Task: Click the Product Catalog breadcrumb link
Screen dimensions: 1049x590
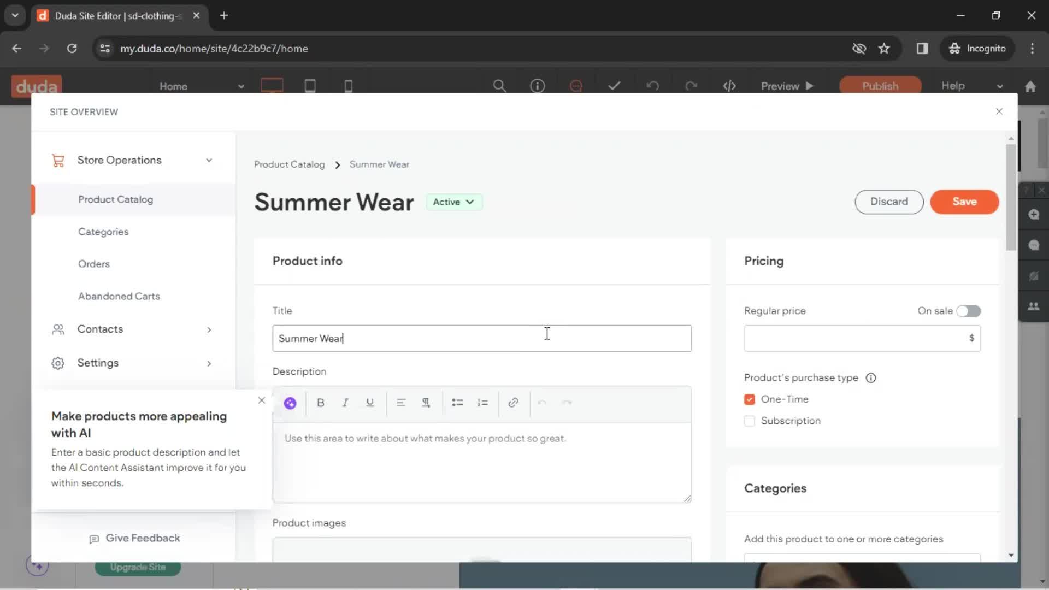Action: coord(289,164)
